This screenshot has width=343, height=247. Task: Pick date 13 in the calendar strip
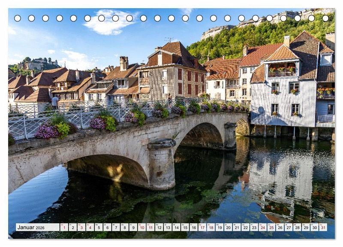click(x=168, y=227)
